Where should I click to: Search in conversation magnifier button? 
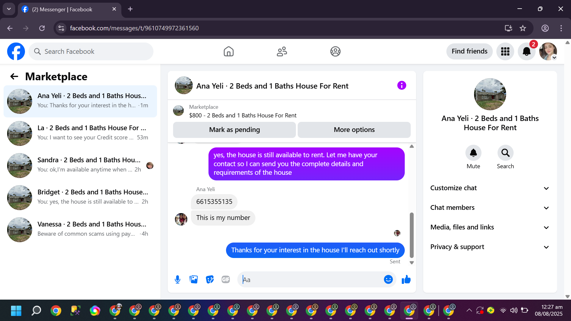point(505,153)
